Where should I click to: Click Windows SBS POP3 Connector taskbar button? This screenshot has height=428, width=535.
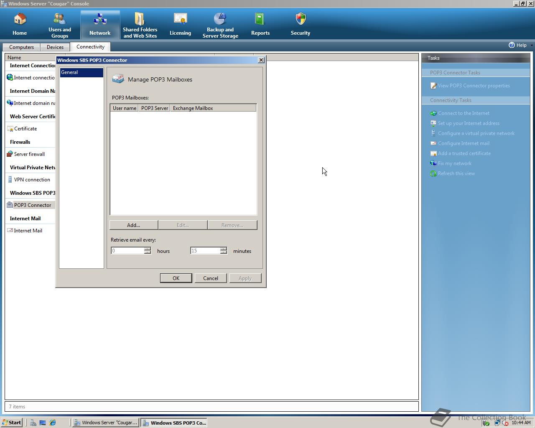pos(174,423)
